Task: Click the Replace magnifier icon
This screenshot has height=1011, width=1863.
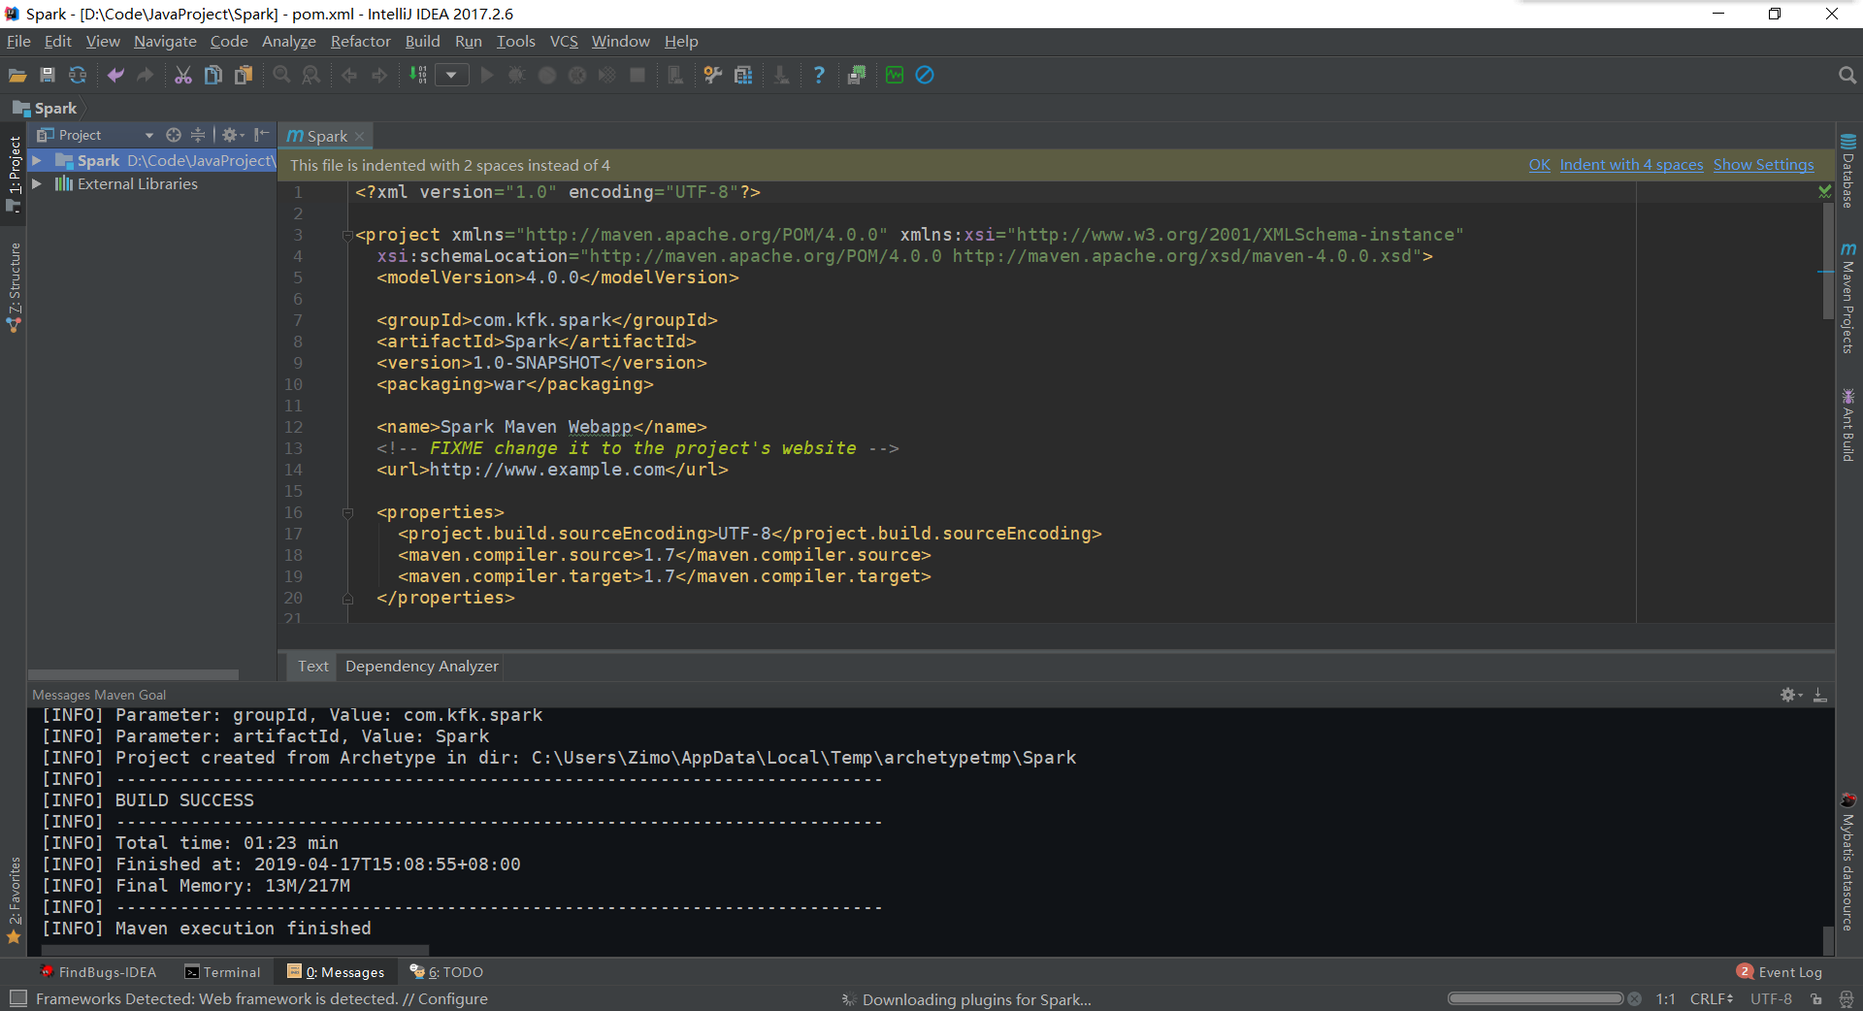Action: coord(311,76)
